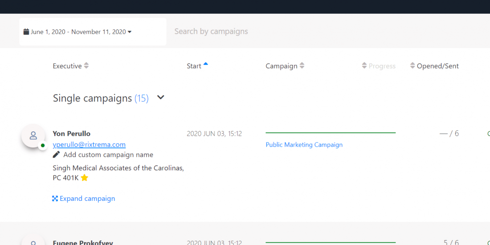
Task: Click the sort arrows beside Progress header
Action: (x=364, y=66)
